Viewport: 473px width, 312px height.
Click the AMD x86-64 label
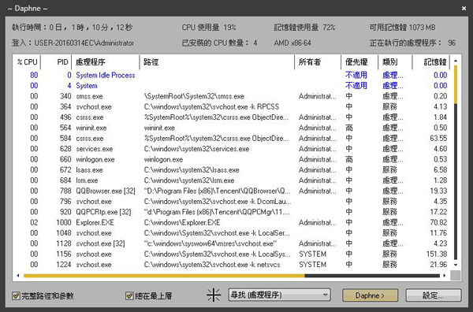coord(292,43)
